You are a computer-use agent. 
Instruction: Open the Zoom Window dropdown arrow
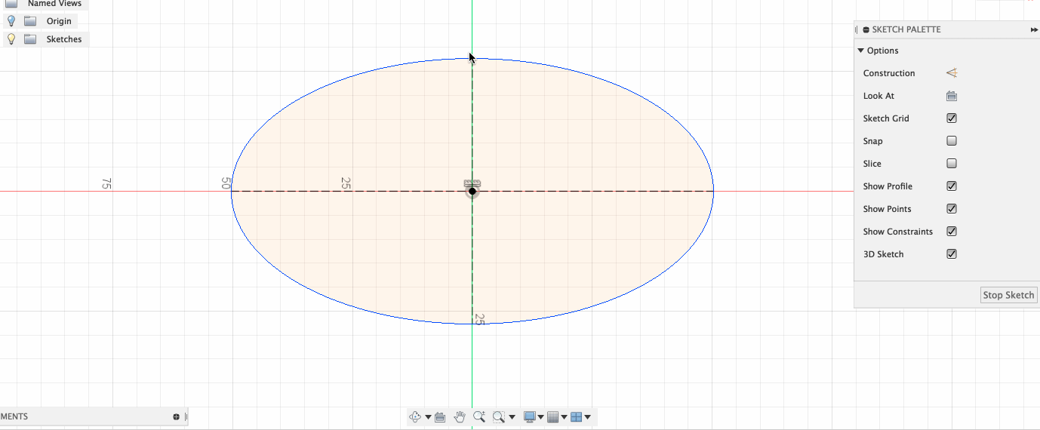tap(512, 417)
